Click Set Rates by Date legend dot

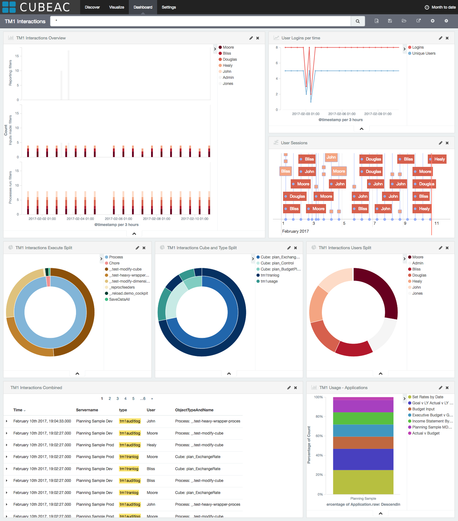click(x=410, y=397)
